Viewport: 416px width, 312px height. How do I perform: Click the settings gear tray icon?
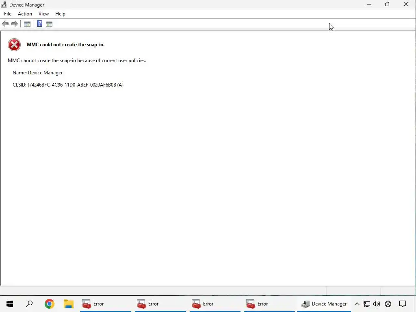click(388, 304)
